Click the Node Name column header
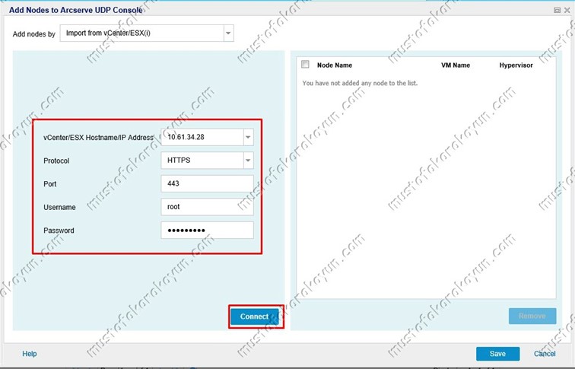The height and width of the screenshot is (369, 575). coord(335,65)
